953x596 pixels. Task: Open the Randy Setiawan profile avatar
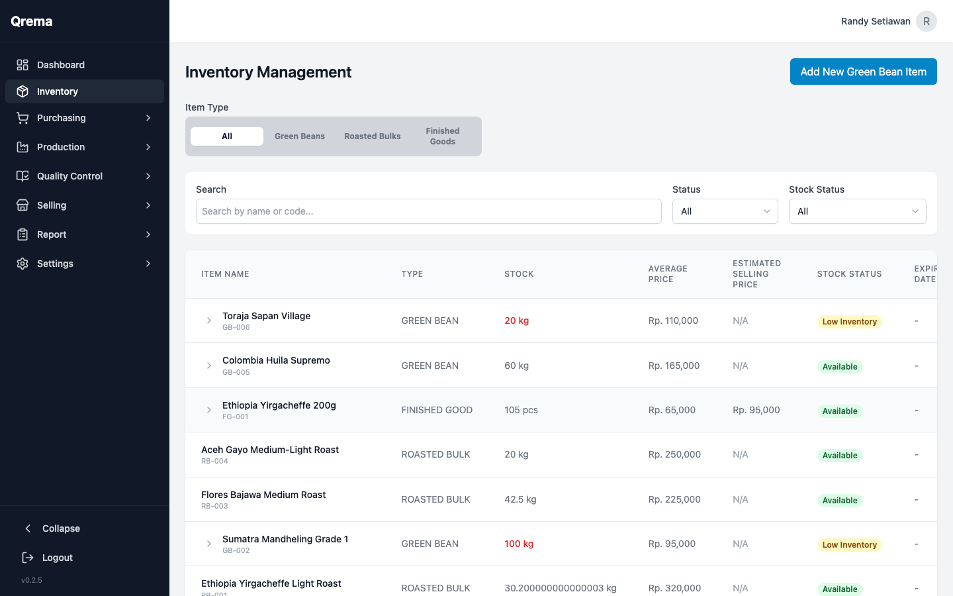927,21
